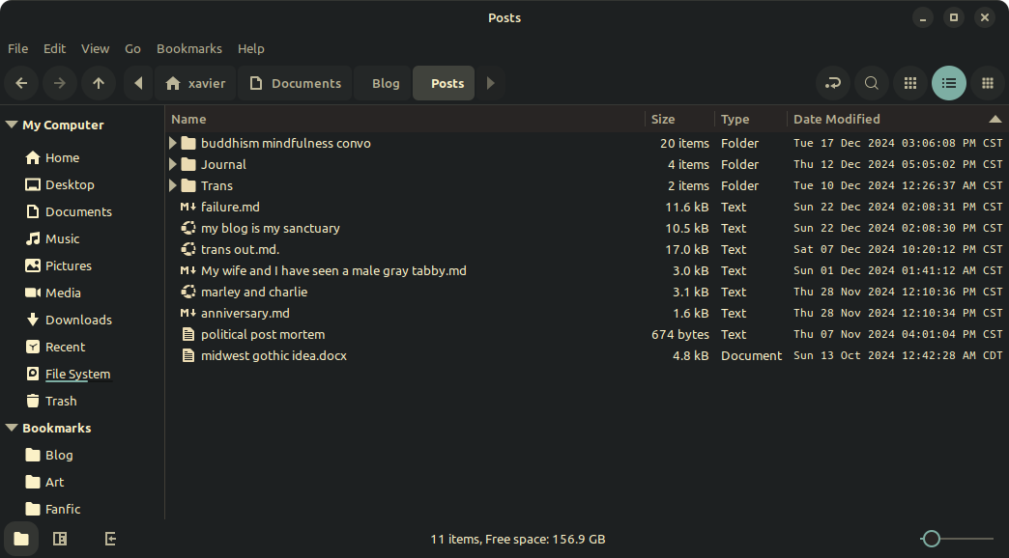Image resolution: width=1009 pixels, height=558 pixels.
Task: Expand the buddhism mindfulness convo folder
Action: click(172, 143)
